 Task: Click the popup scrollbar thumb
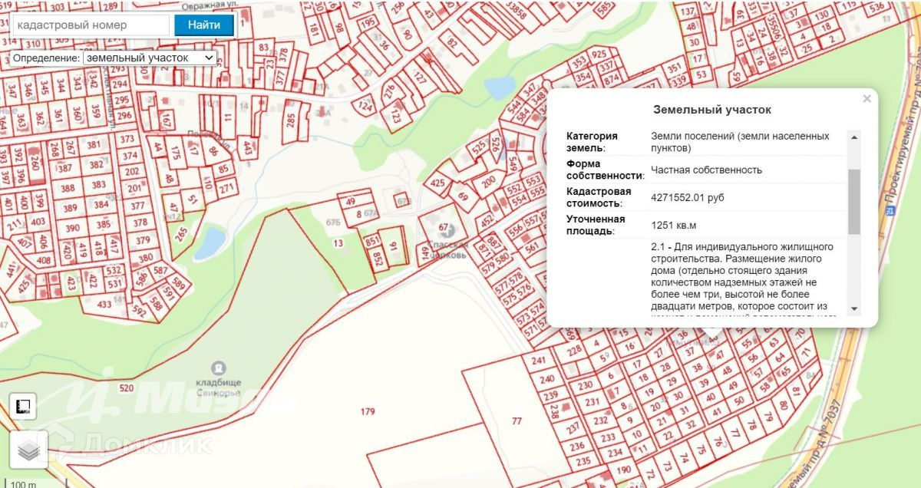pos(854,202)
